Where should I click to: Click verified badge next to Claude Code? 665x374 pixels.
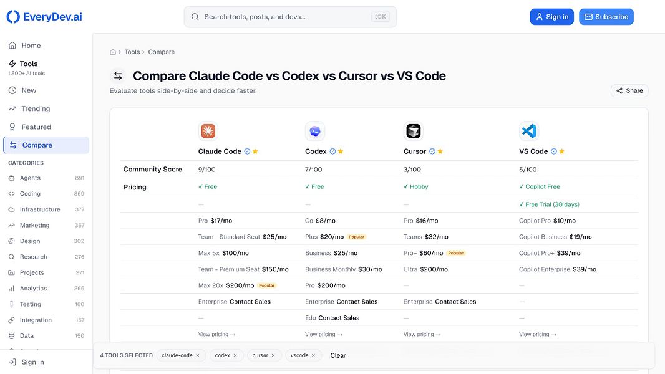tap(247, 151)
